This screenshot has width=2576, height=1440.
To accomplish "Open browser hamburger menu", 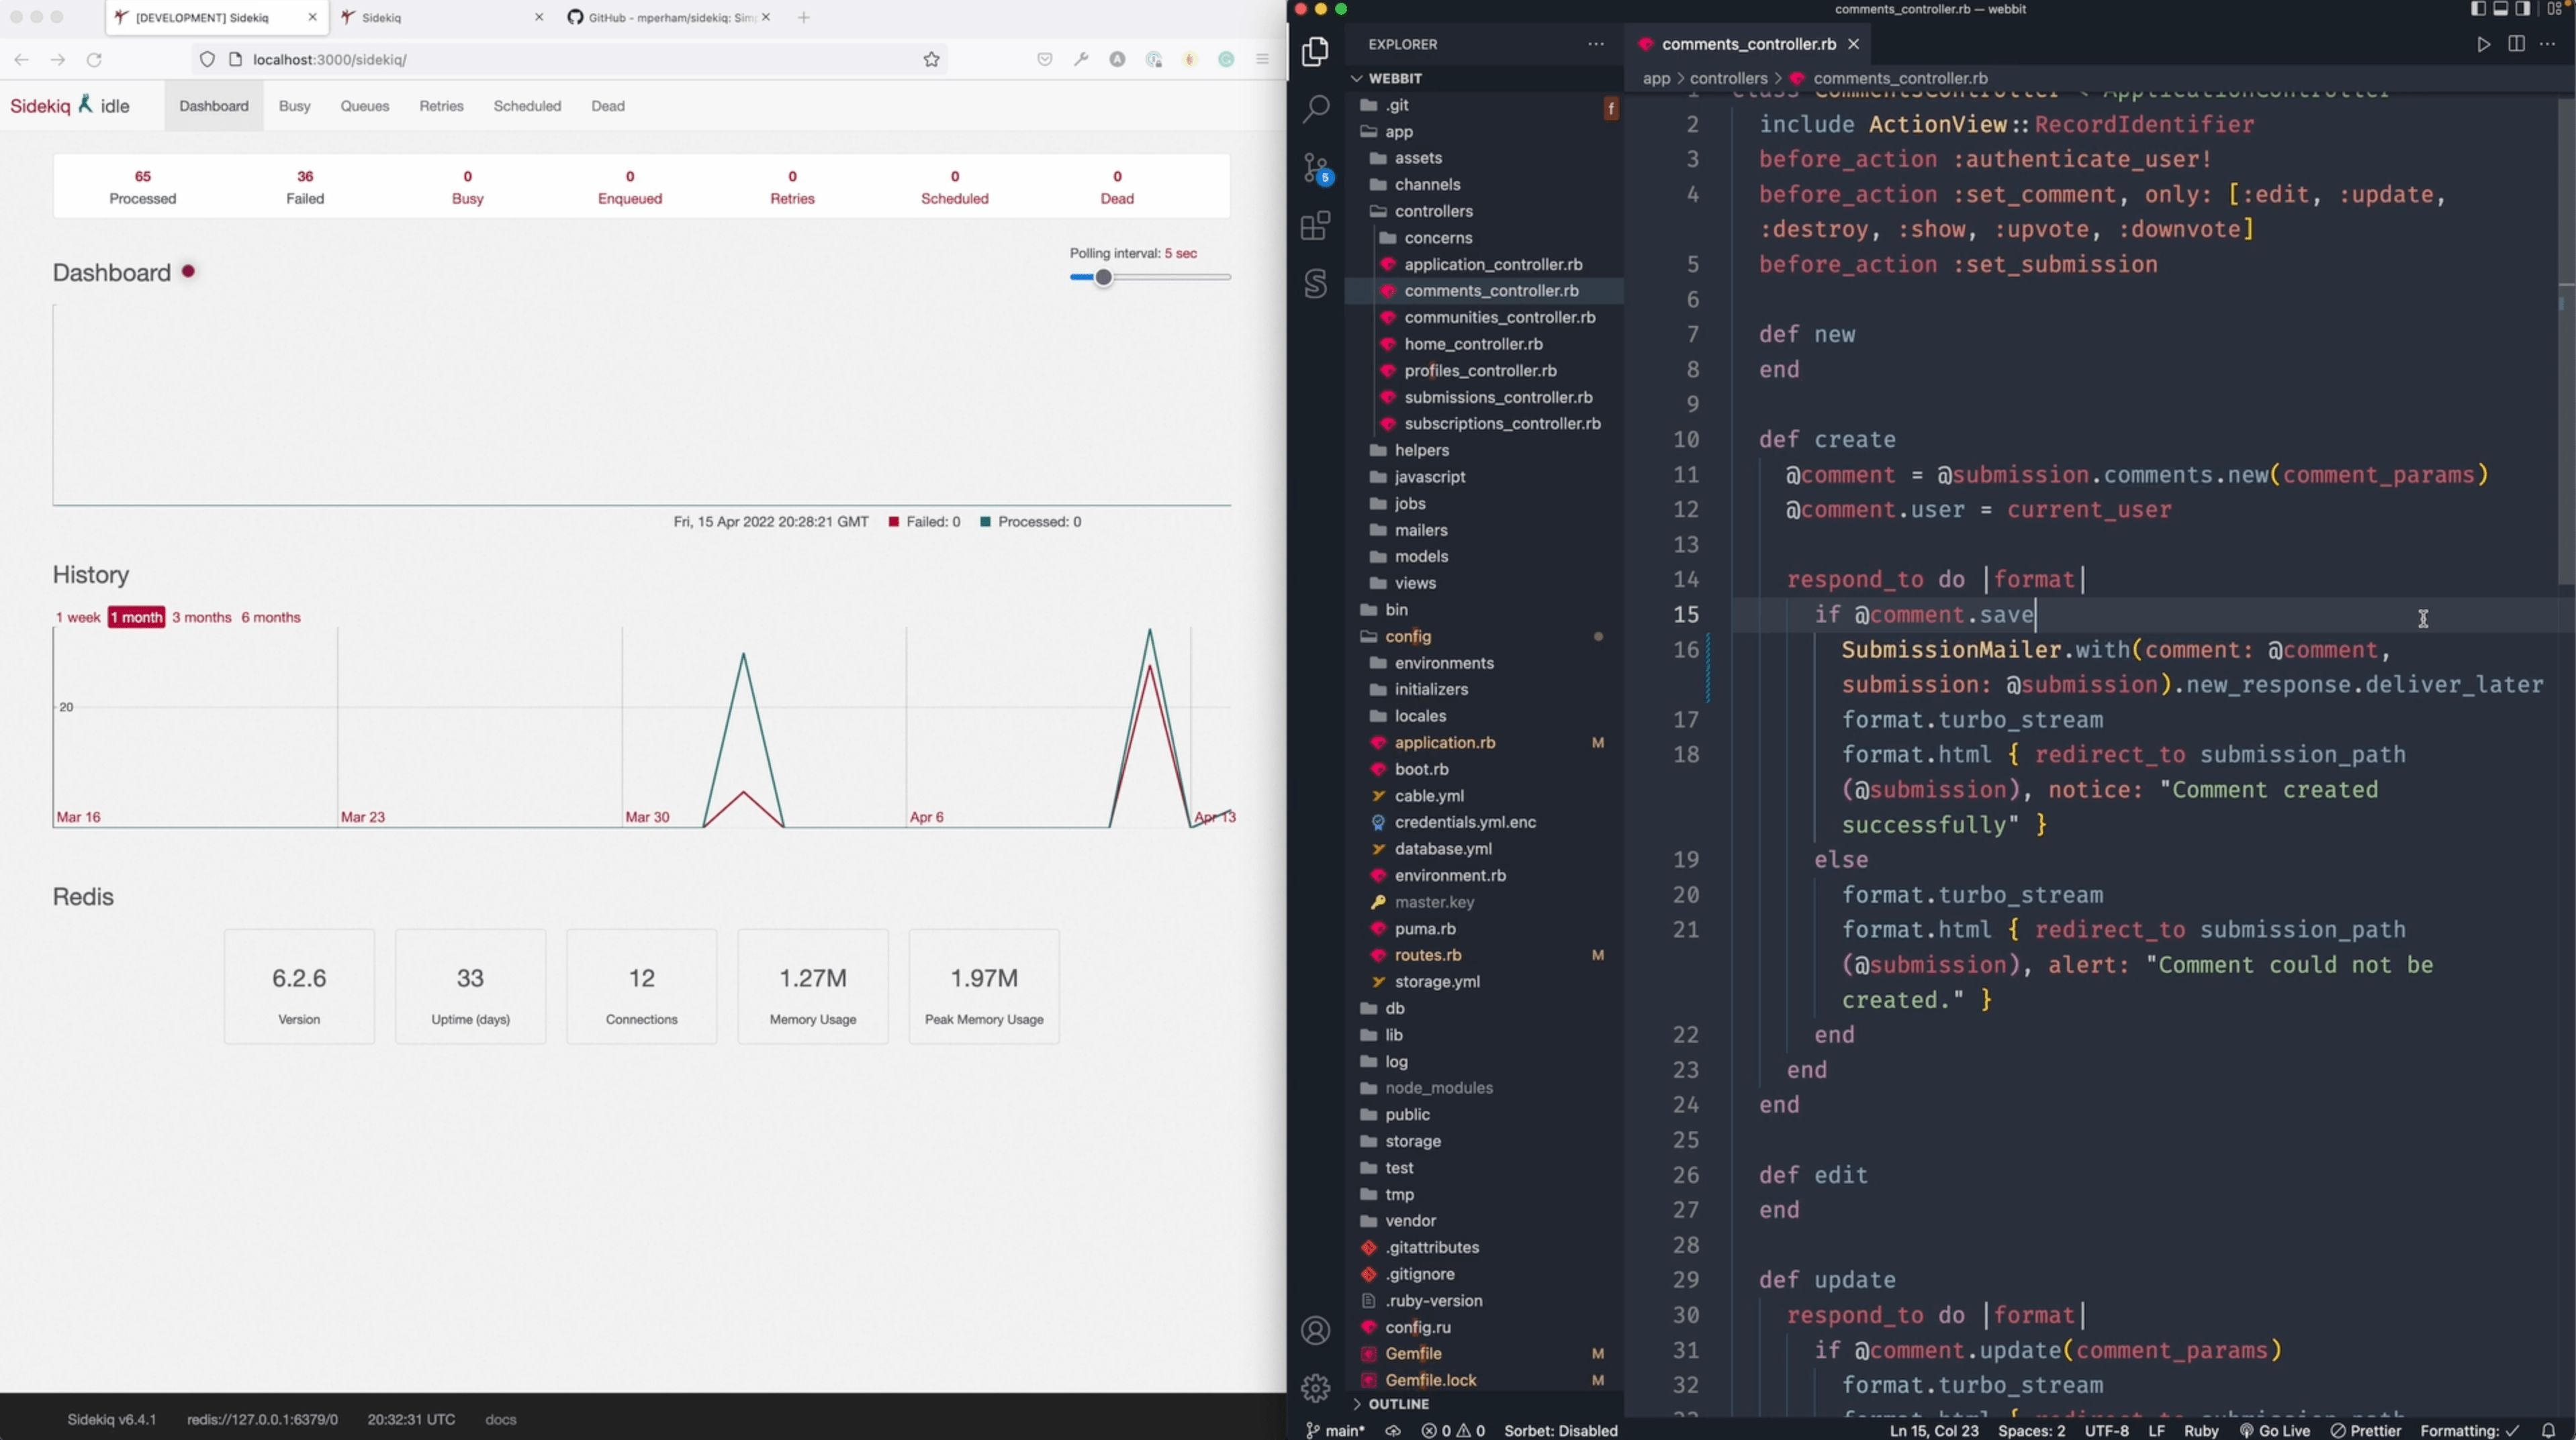I will click(1262, 60).
